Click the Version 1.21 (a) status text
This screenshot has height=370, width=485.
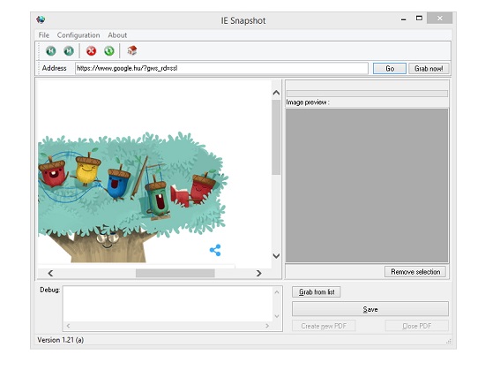(61, 340)
